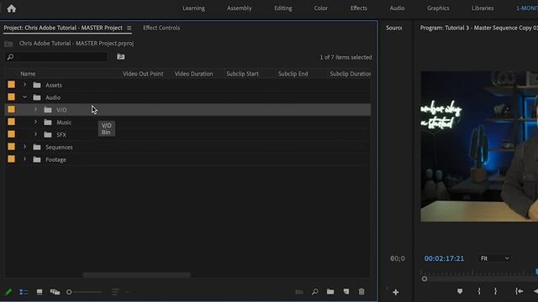Click the create bin from query icon
538x302 pixels.
click(121, 57)
